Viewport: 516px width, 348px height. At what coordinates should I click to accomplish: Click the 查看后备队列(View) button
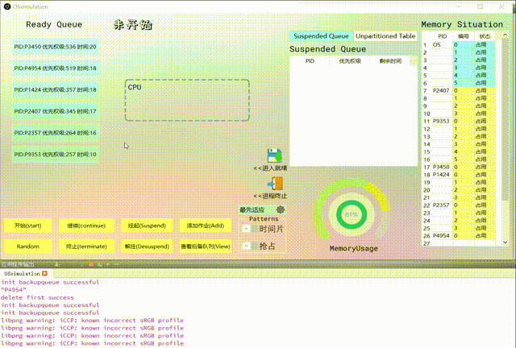coord(206,246)
